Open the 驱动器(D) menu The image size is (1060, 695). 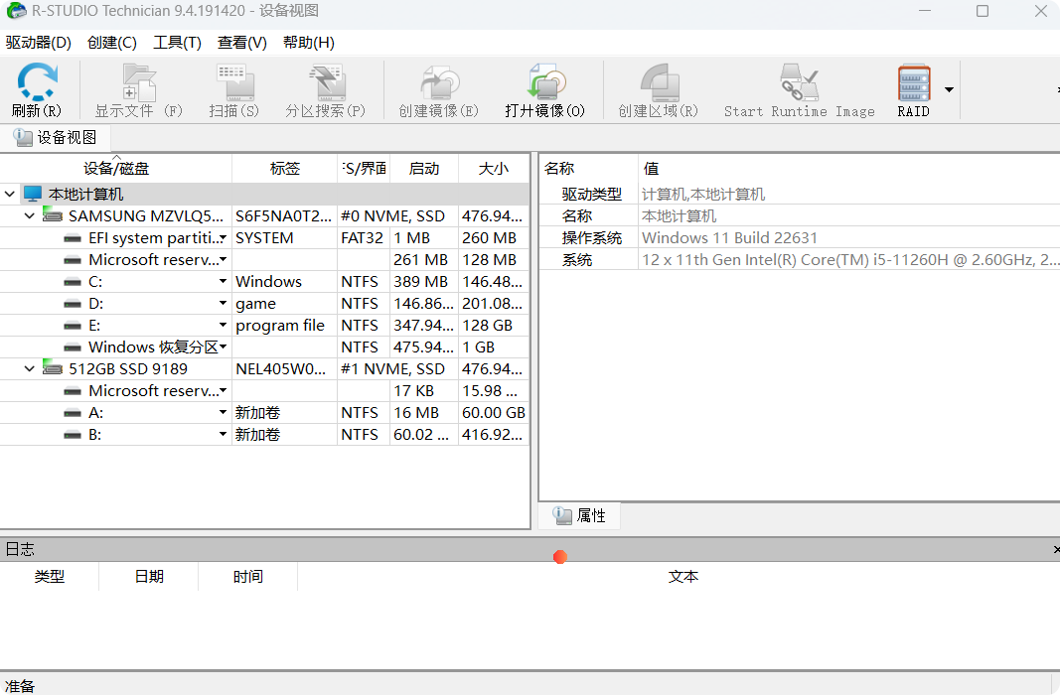click(x=39, y=43)
